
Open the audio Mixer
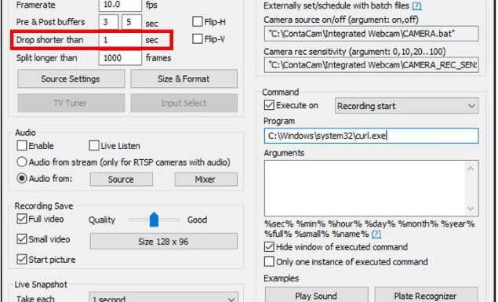pos(205,180)
